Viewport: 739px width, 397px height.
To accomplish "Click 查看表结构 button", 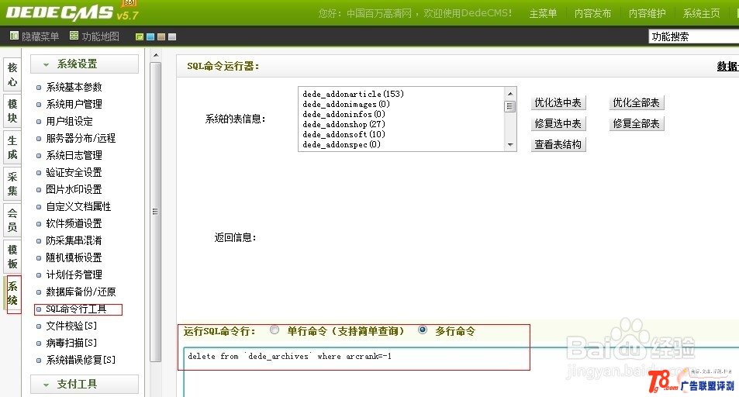I will pyautogui.click(x=558, y=144).
